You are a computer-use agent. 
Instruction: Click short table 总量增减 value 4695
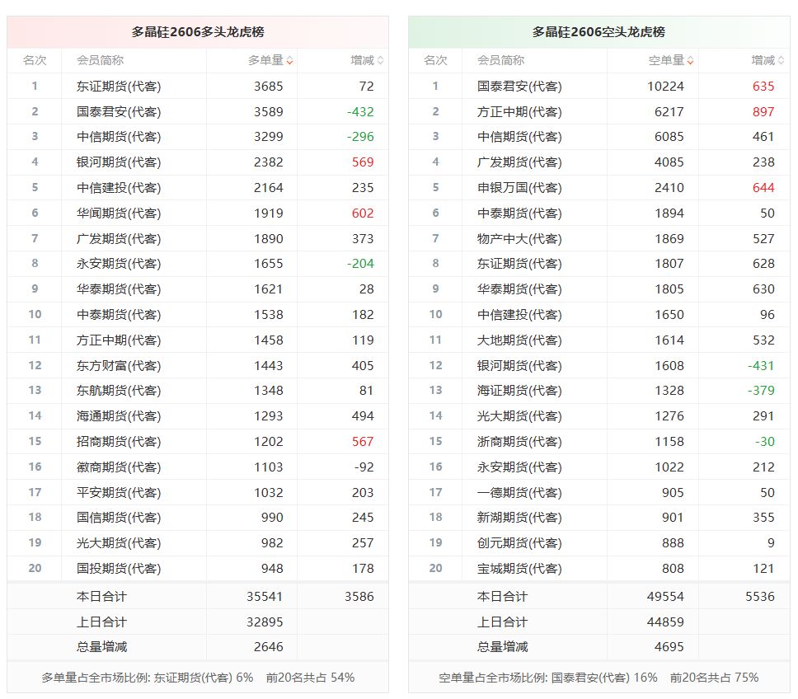[669, 646]
